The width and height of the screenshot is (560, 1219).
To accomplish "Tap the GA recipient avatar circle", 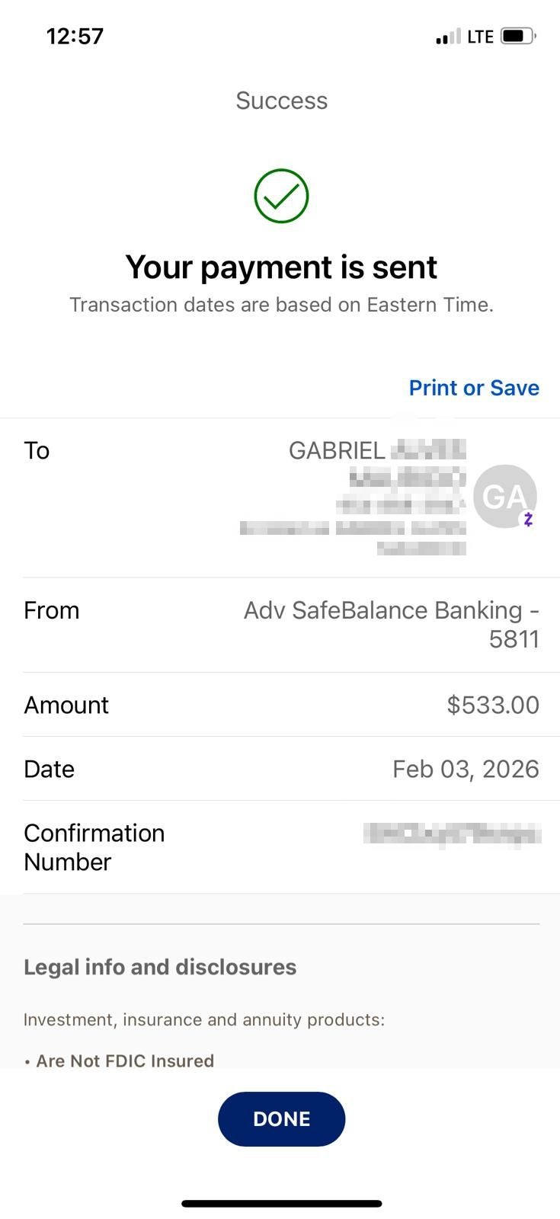I will (x=504, y=496).
